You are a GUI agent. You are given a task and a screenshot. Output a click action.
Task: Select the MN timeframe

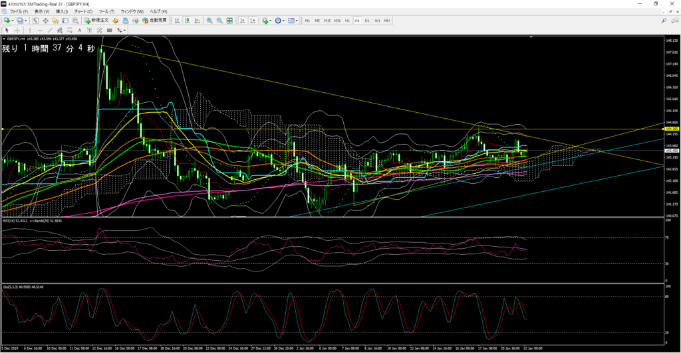387,21
